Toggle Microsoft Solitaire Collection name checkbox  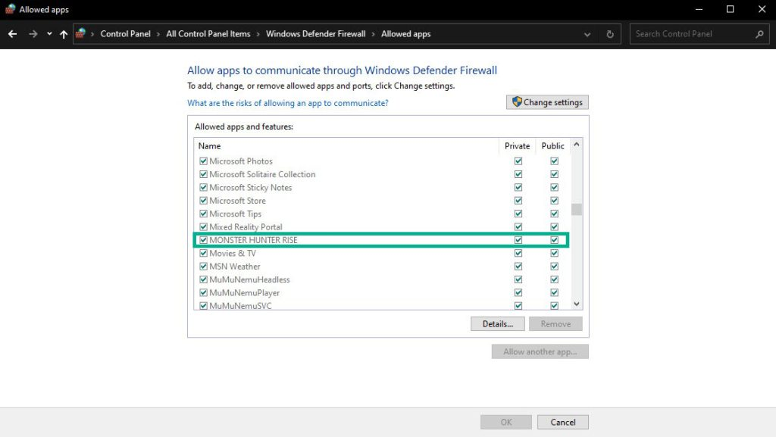(203, 174)
